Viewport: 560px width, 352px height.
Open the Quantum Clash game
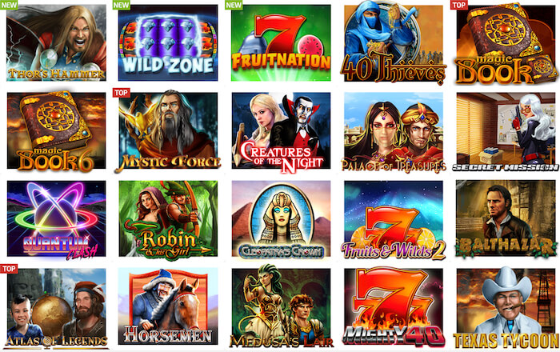(x=56, y=218)
